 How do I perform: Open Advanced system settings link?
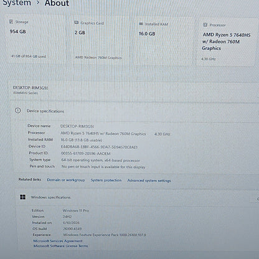click(x=149, y=181)
